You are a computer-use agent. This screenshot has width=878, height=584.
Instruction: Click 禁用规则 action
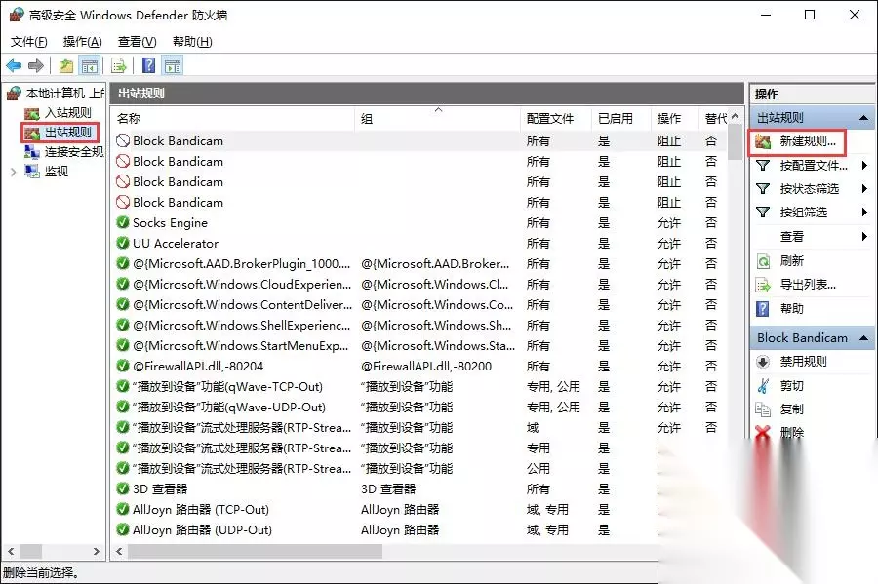(x=803, y=362)
